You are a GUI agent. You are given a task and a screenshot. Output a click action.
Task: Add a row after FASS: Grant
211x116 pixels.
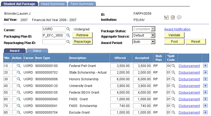[205, 99]
